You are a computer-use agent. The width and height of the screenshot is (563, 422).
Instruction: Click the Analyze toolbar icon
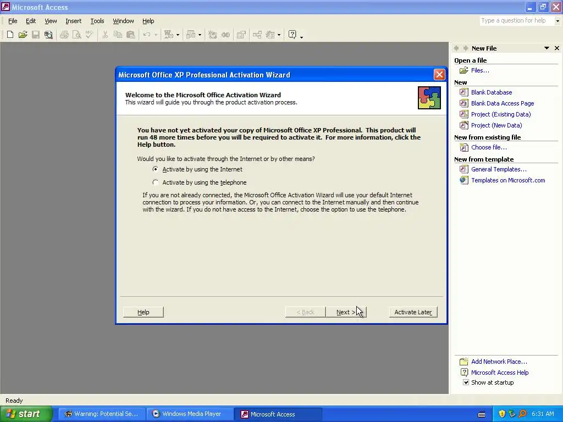click(191, 35)
